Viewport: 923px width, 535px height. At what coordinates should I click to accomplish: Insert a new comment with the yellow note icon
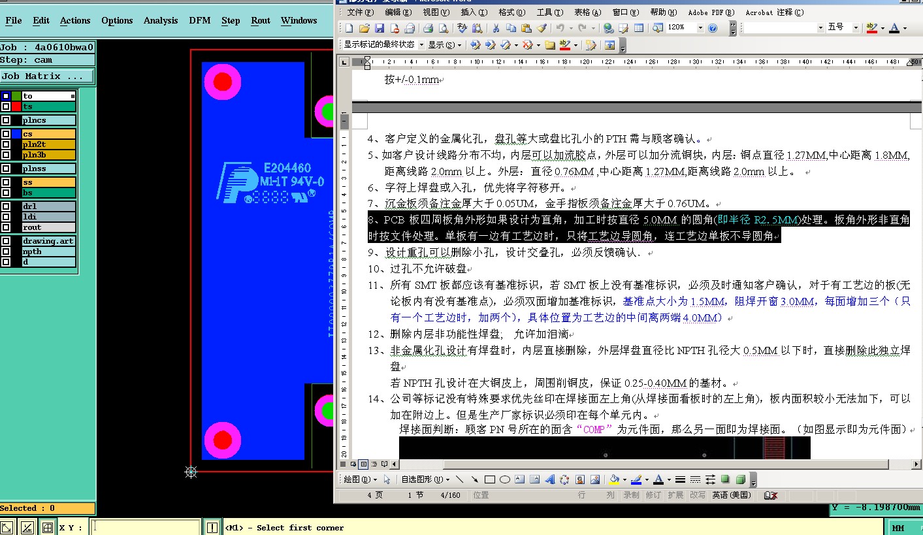pyautogui.click(x=550, y=45)
